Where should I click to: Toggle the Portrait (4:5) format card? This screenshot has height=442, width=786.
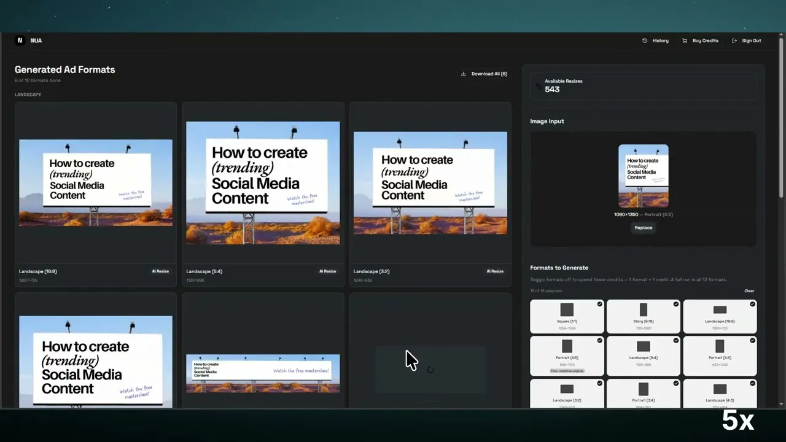[567, 356]
